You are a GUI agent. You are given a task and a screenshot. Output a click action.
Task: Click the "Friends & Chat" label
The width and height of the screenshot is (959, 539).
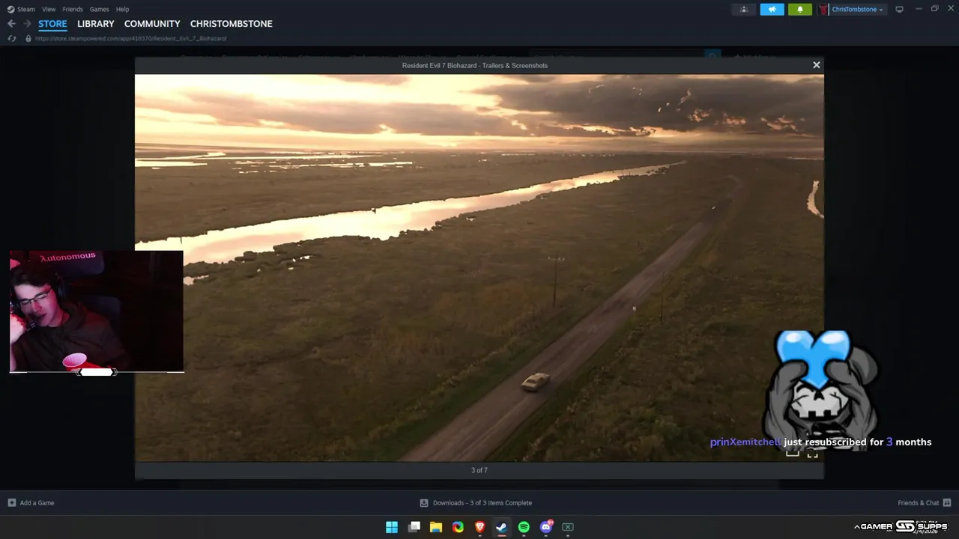918,502
